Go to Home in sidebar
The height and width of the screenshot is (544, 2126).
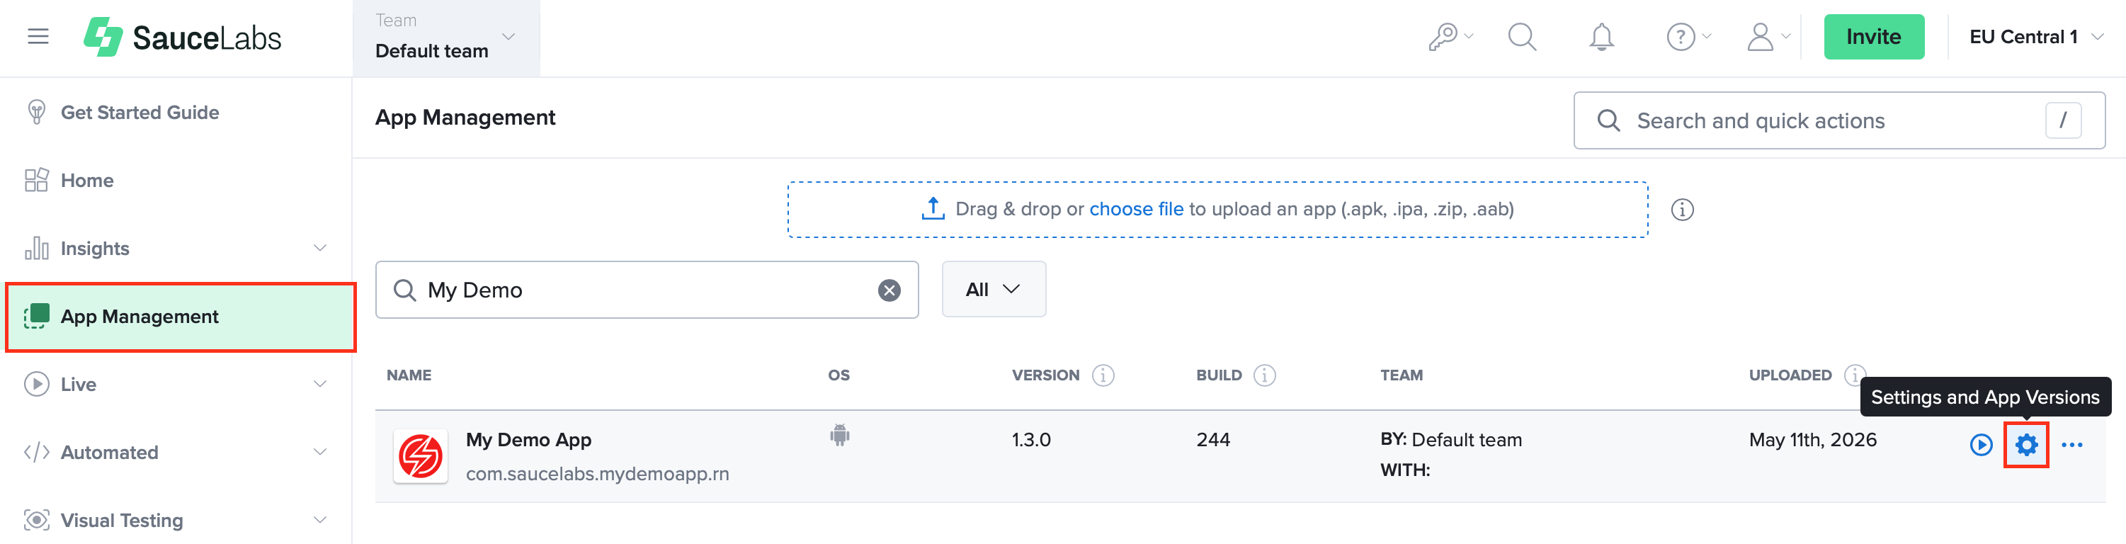pyautogui.click(x=86, y=181)
